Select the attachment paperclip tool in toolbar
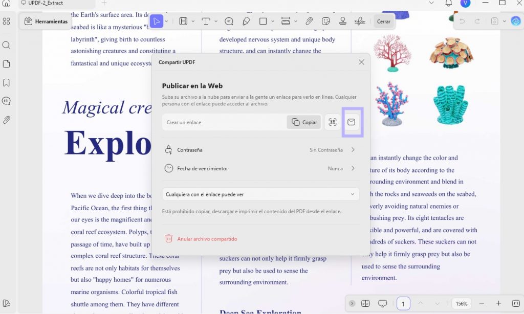 [x=309, y=21]
